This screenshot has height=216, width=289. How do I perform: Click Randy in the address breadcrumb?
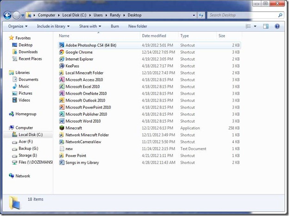(x=115, y=15)
